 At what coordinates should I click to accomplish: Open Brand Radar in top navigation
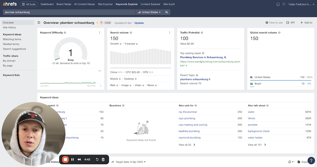point(64,4)
